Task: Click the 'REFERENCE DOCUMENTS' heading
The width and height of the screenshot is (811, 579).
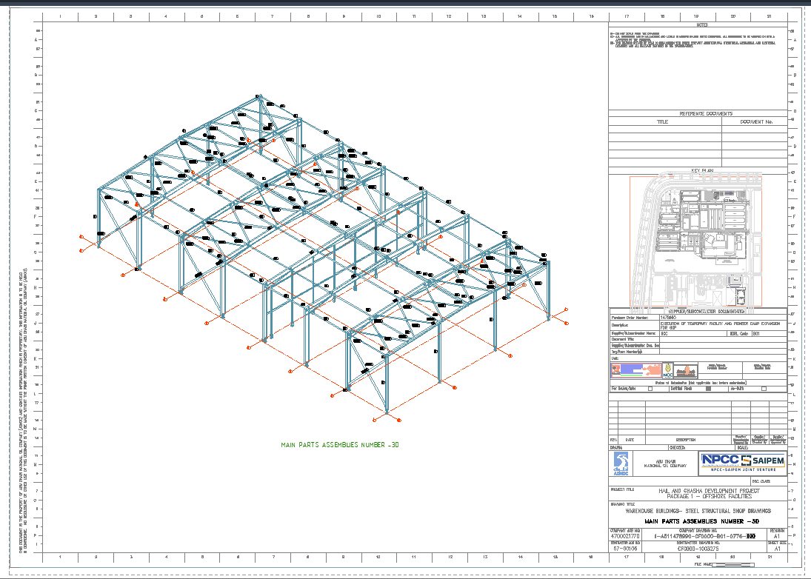Action: 706,114
